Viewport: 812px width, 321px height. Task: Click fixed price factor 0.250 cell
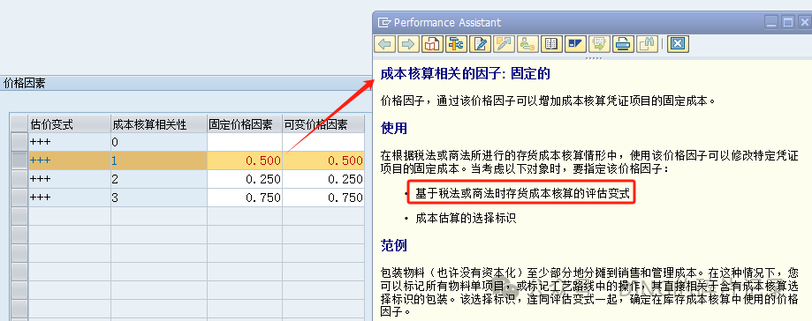(245, 179)
